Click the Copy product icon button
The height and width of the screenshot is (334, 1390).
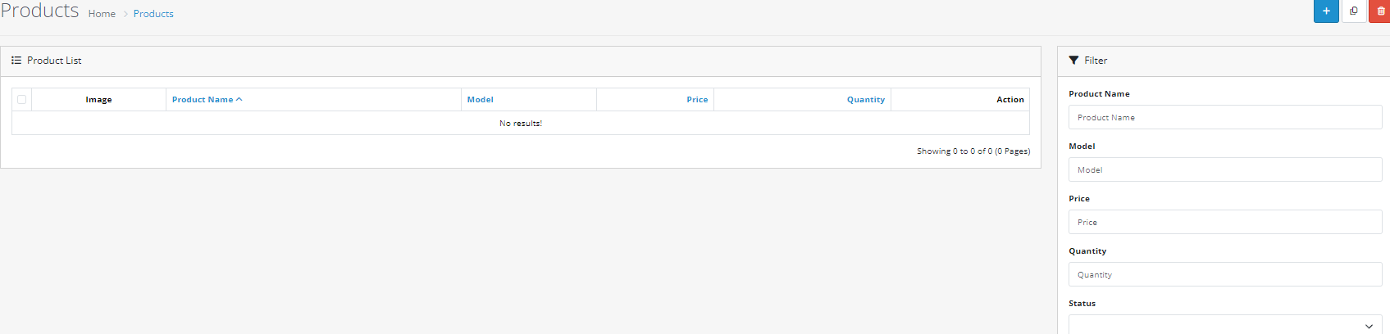click(x=1354, y=11)
